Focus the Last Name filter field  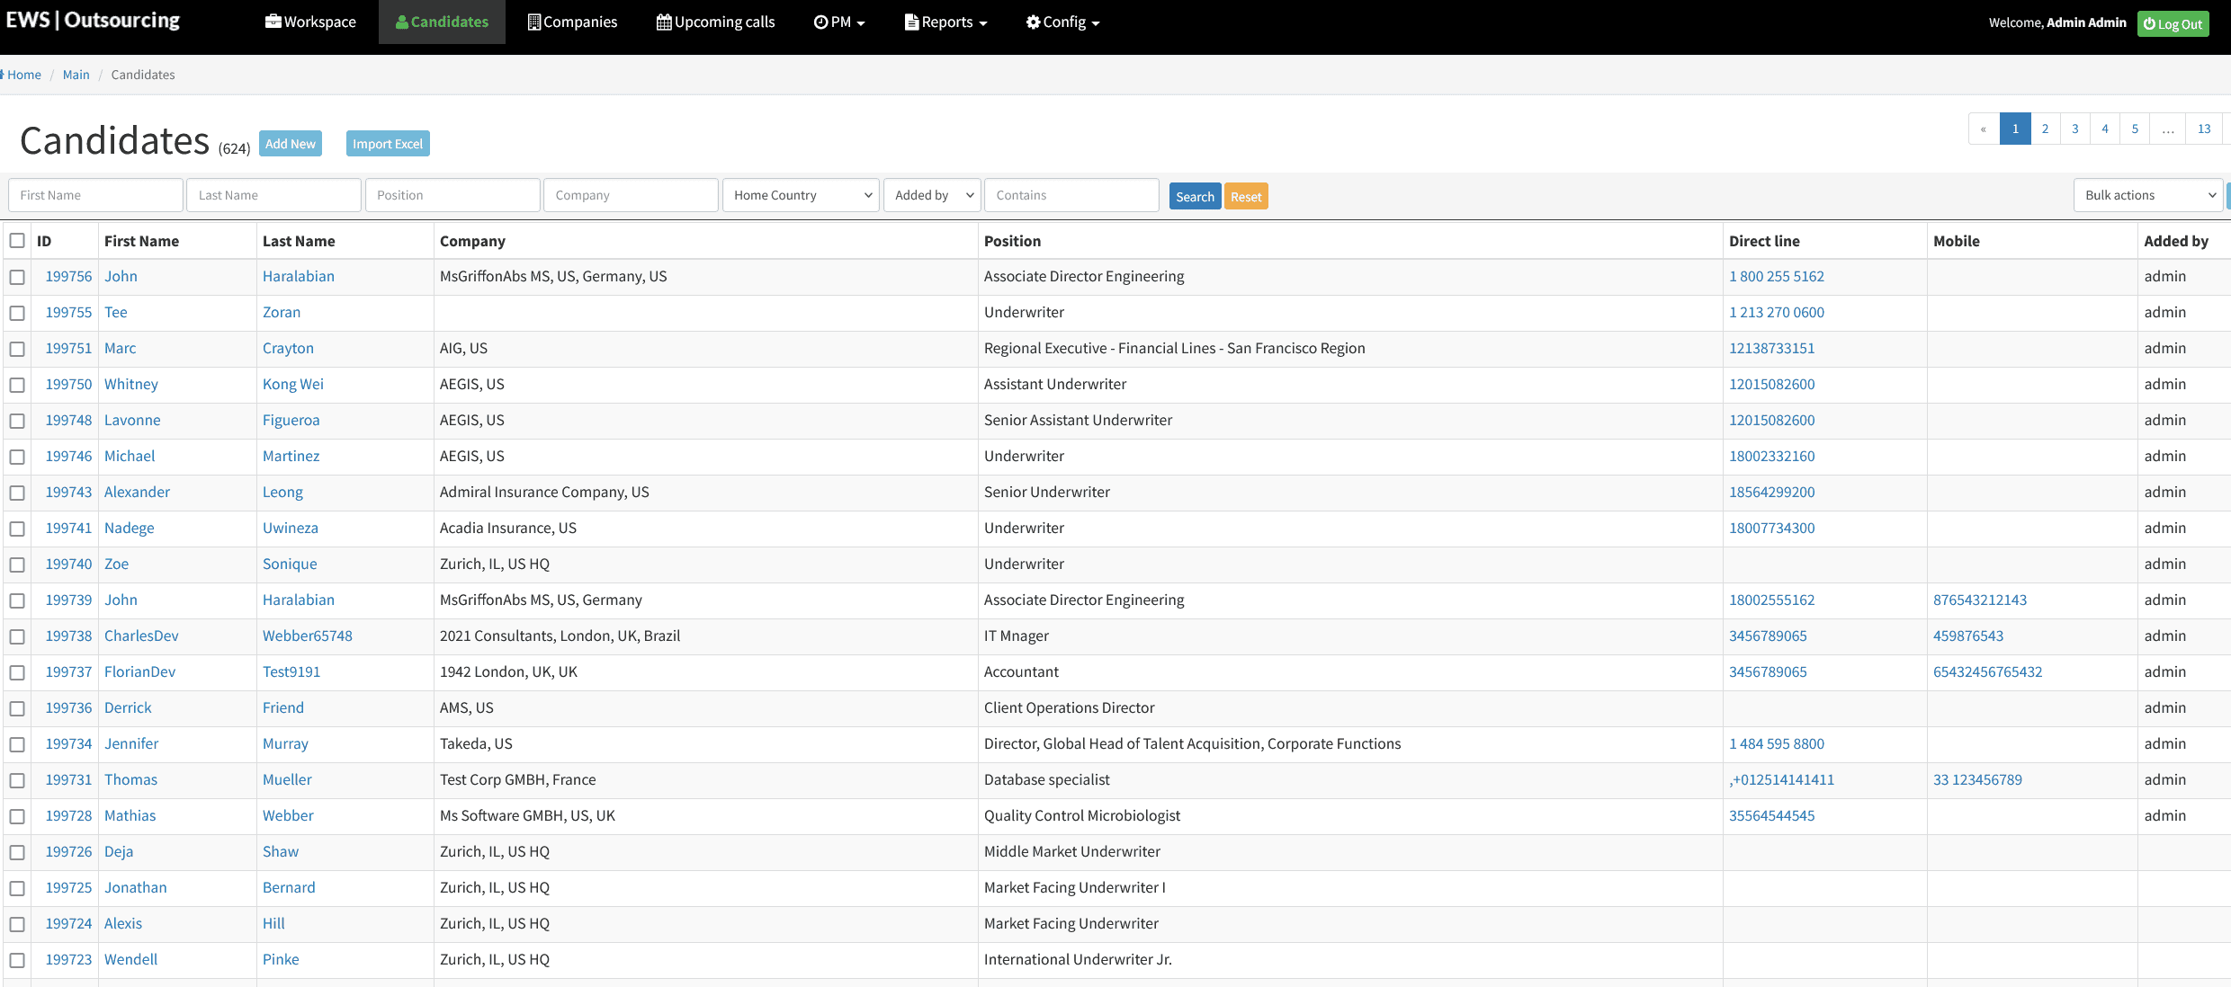[273, 195]
